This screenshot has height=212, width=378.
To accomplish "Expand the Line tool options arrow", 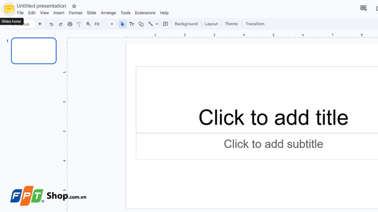I will tap(157, 24).
